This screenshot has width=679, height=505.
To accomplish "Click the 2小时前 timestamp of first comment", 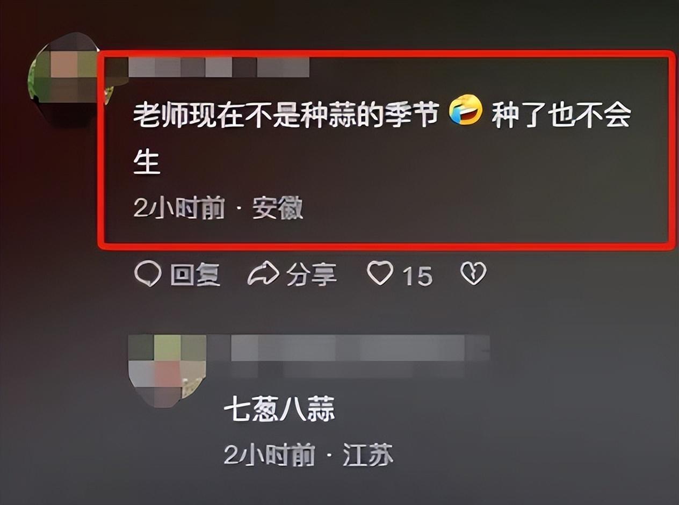I will [179, 208].
